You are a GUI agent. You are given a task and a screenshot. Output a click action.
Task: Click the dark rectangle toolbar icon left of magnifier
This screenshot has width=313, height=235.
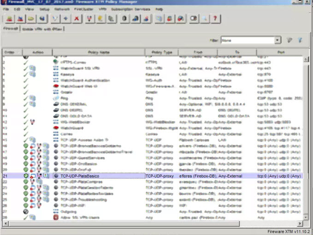point(194,19)
